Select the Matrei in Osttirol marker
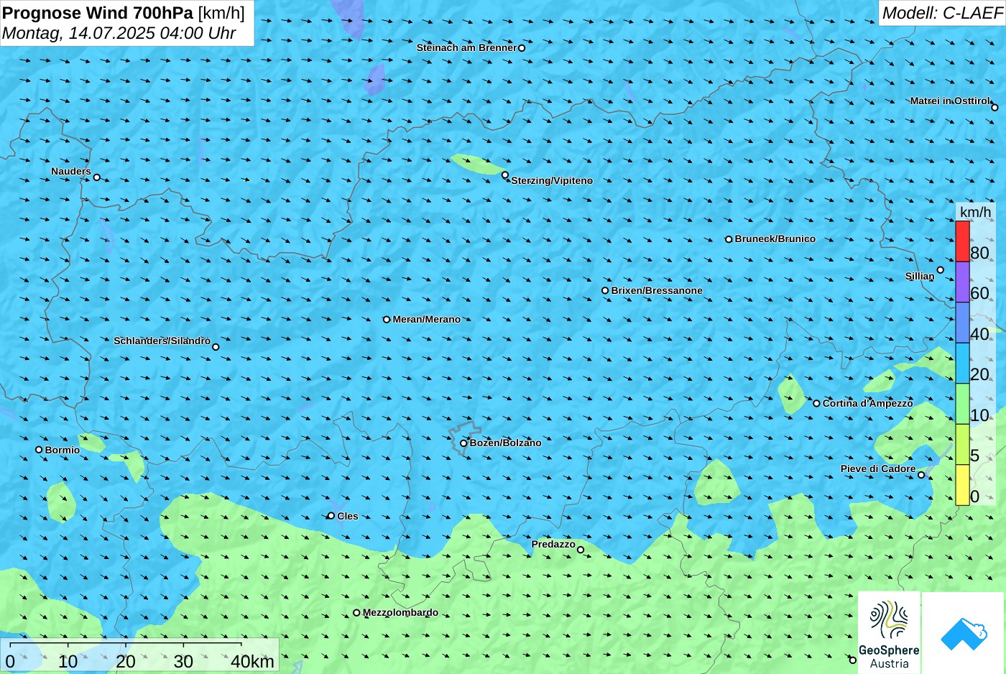The width and height of the screenshot is (1006, 674). point(995,108)
